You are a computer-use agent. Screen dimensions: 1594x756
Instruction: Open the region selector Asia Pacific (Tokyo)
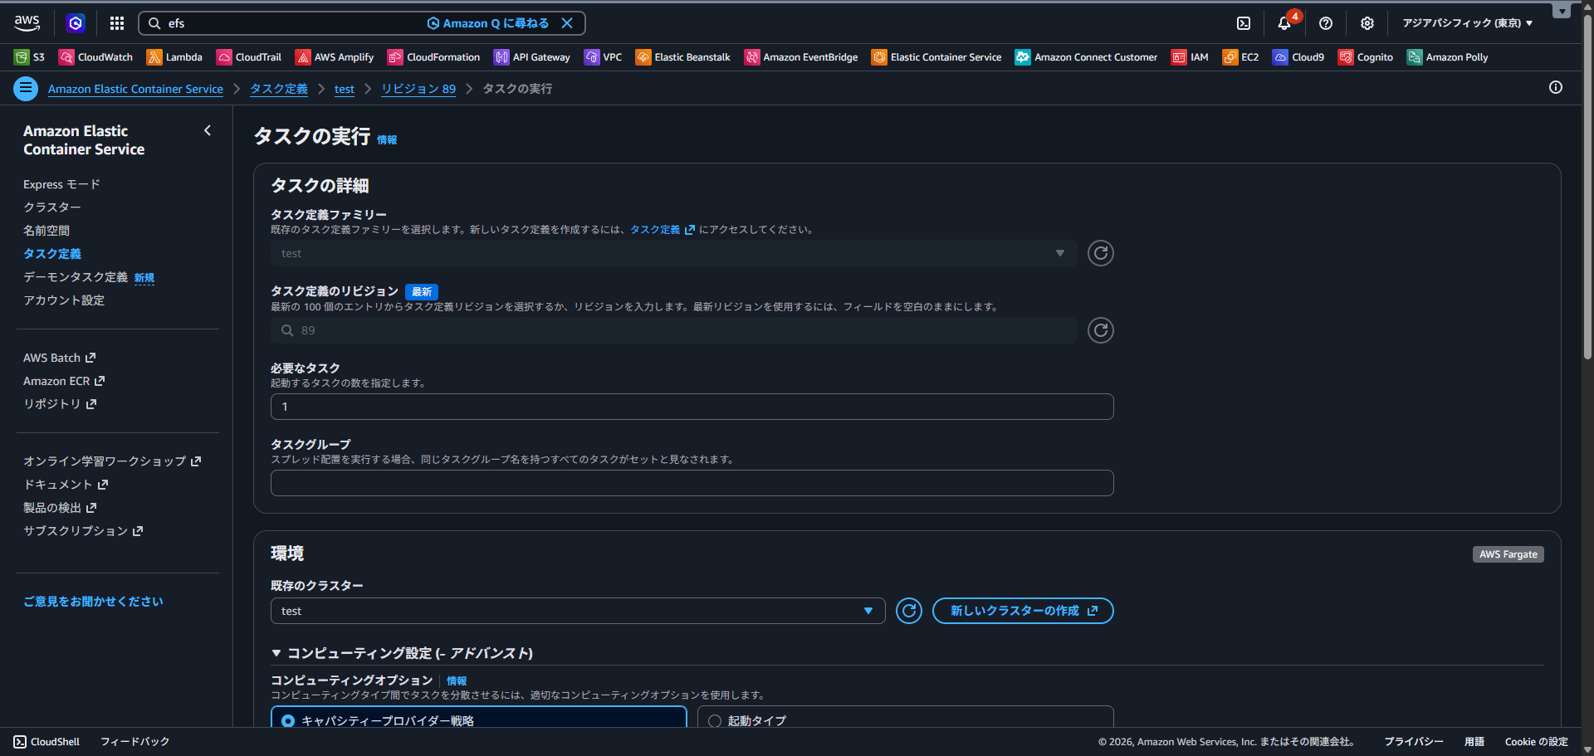1468,23
